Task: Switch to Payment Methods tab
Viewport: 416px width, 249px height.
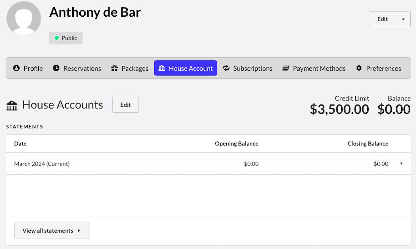Action: coord(314,68)
